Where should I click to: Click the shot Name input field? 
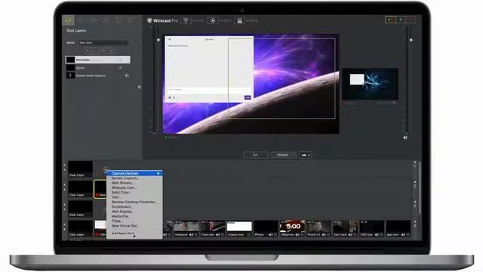103,42
